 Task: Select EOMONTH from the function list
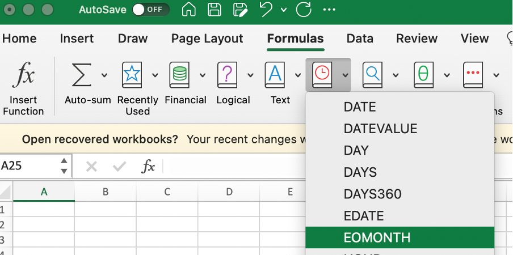click(x=377, y=237)
